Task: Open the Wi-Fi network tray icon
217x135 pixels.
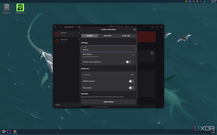Action: (x=201, y=1)
